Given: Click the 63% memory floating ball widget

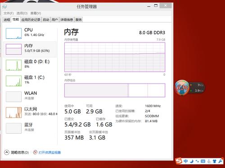Looking at the screenshot, I should click(x=182, y=88).
